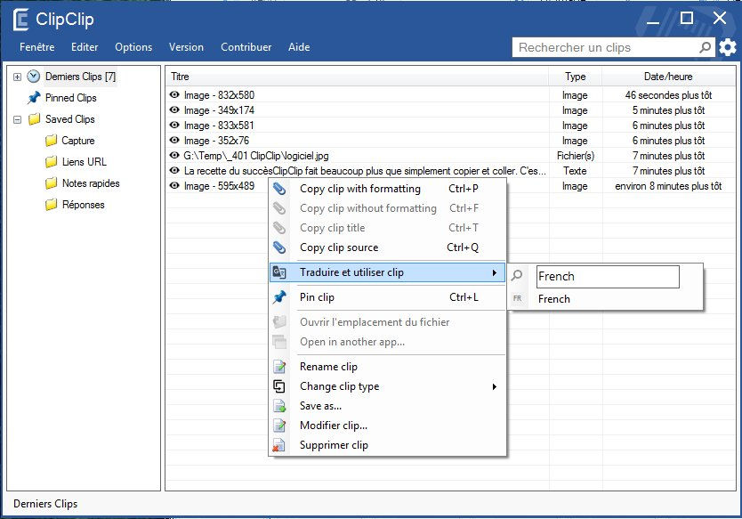Click the Rename clip pencil icon
742x519 pixels.
(279, 367)
